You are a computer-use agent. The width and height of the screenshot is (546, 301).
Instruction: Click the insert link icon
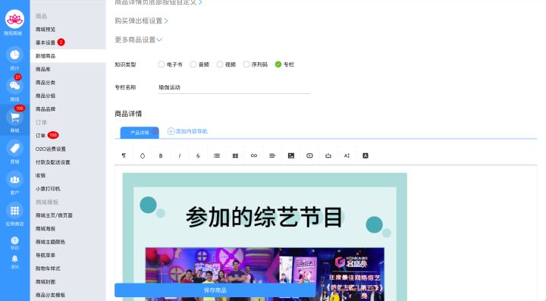[254, 155]
